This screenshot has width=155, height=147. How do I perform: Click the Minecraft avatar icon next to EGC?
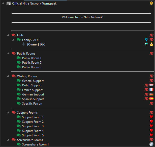(x=146, y=44)
